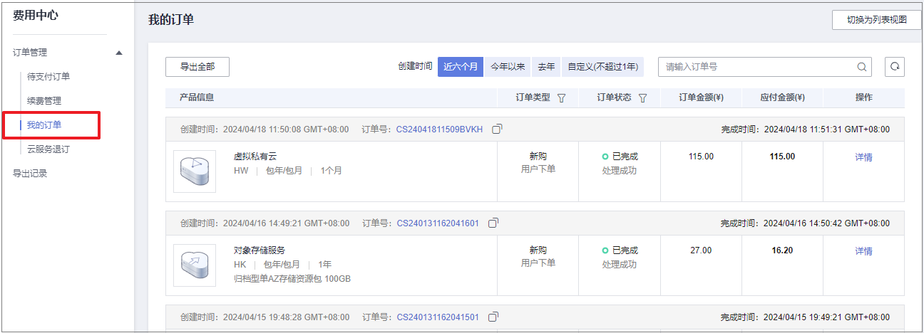Collapse the 订单管理 menu section
Image resolution: width=924 pixels, height=333 pixels.
click(x=119, y=53)
